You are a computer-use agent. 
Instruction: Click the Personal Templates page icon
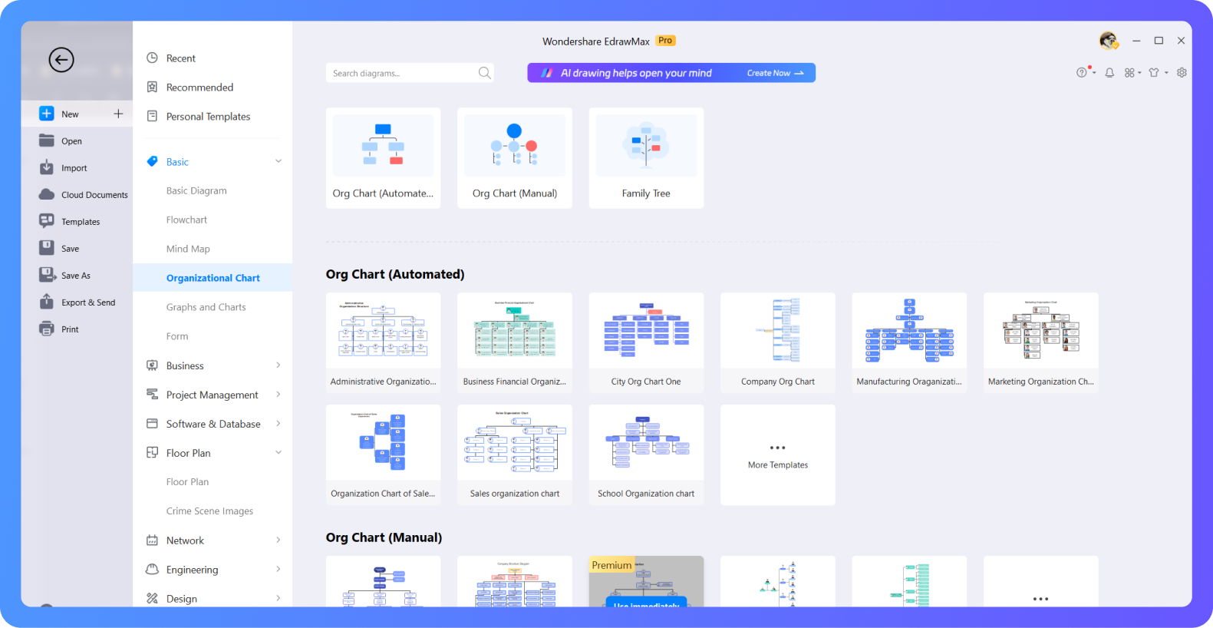[x=152, y=116]
